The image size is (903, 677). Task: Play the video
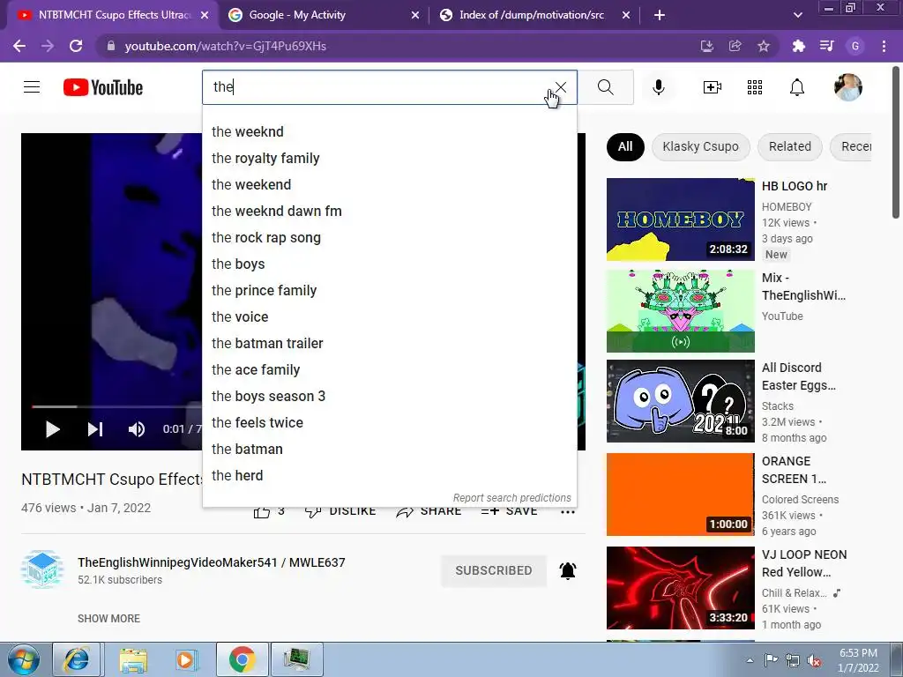click(52, 429)
